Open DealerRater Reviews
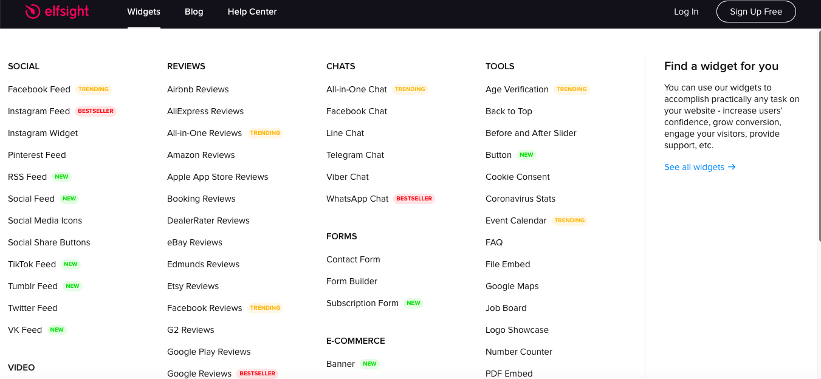 (x=208, y=220)
